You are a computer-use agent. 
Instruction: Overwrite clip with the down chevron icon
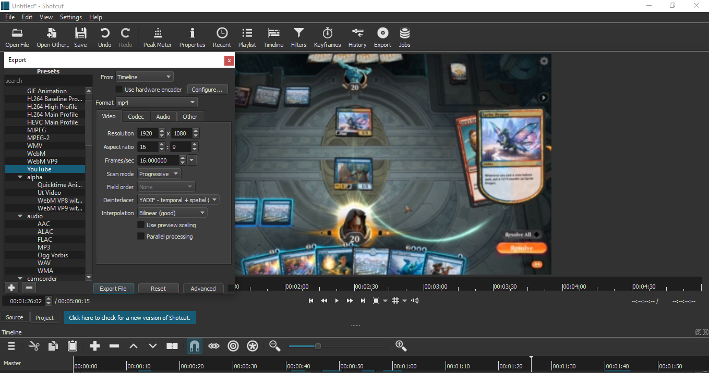click(153, 346)
